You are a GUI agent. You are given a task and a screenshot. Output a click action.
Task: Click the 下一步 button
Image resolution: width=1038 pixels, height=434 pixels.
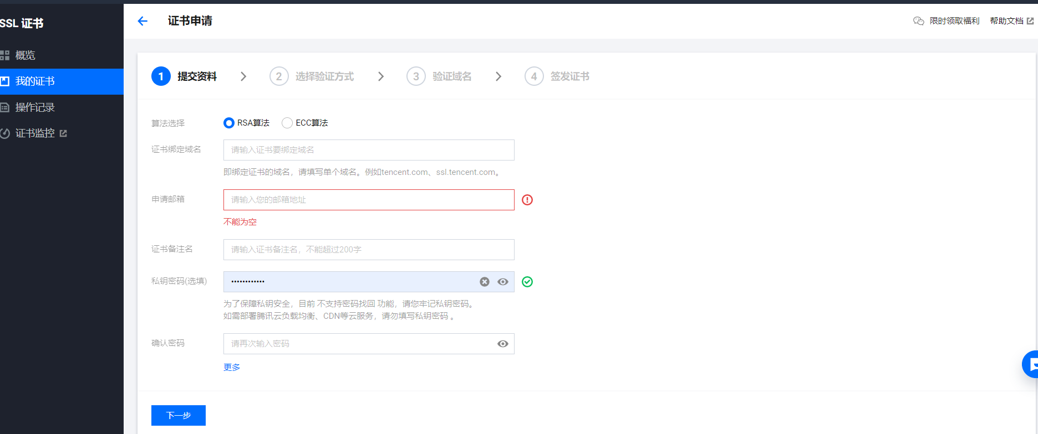(179, 415)
